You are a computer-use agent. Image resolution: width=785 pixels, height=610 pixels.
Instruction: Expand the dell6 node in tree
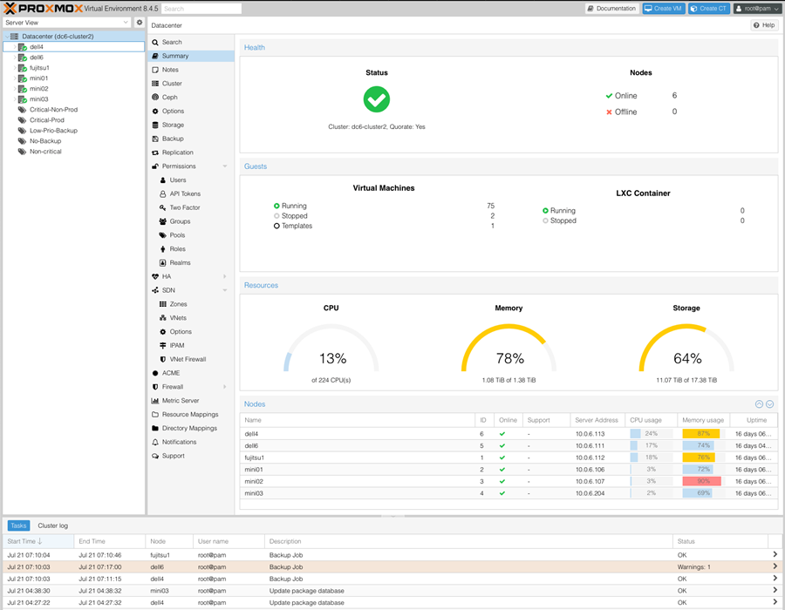coord(15,58)
